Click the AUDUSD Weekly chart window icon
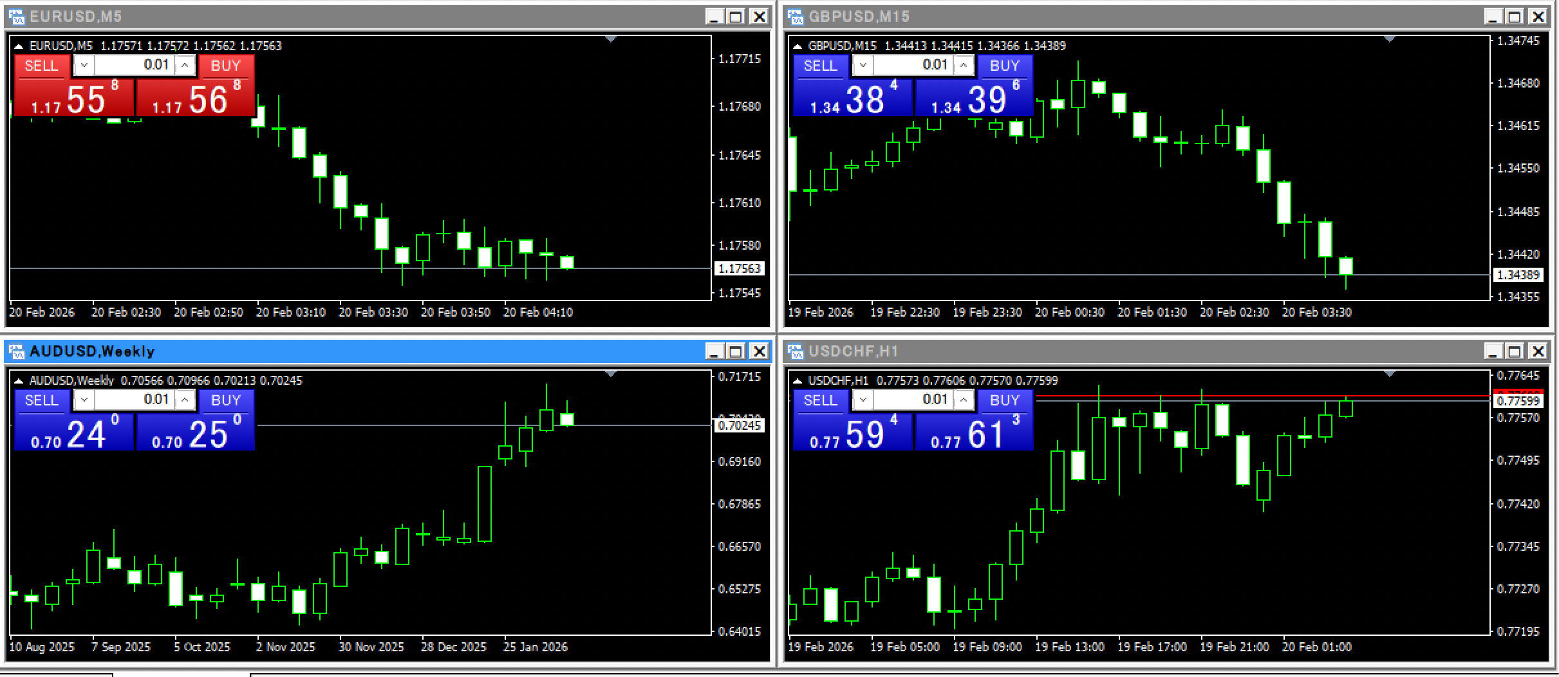Screen dimensions: 1559x677 click(x=17, y=351)
